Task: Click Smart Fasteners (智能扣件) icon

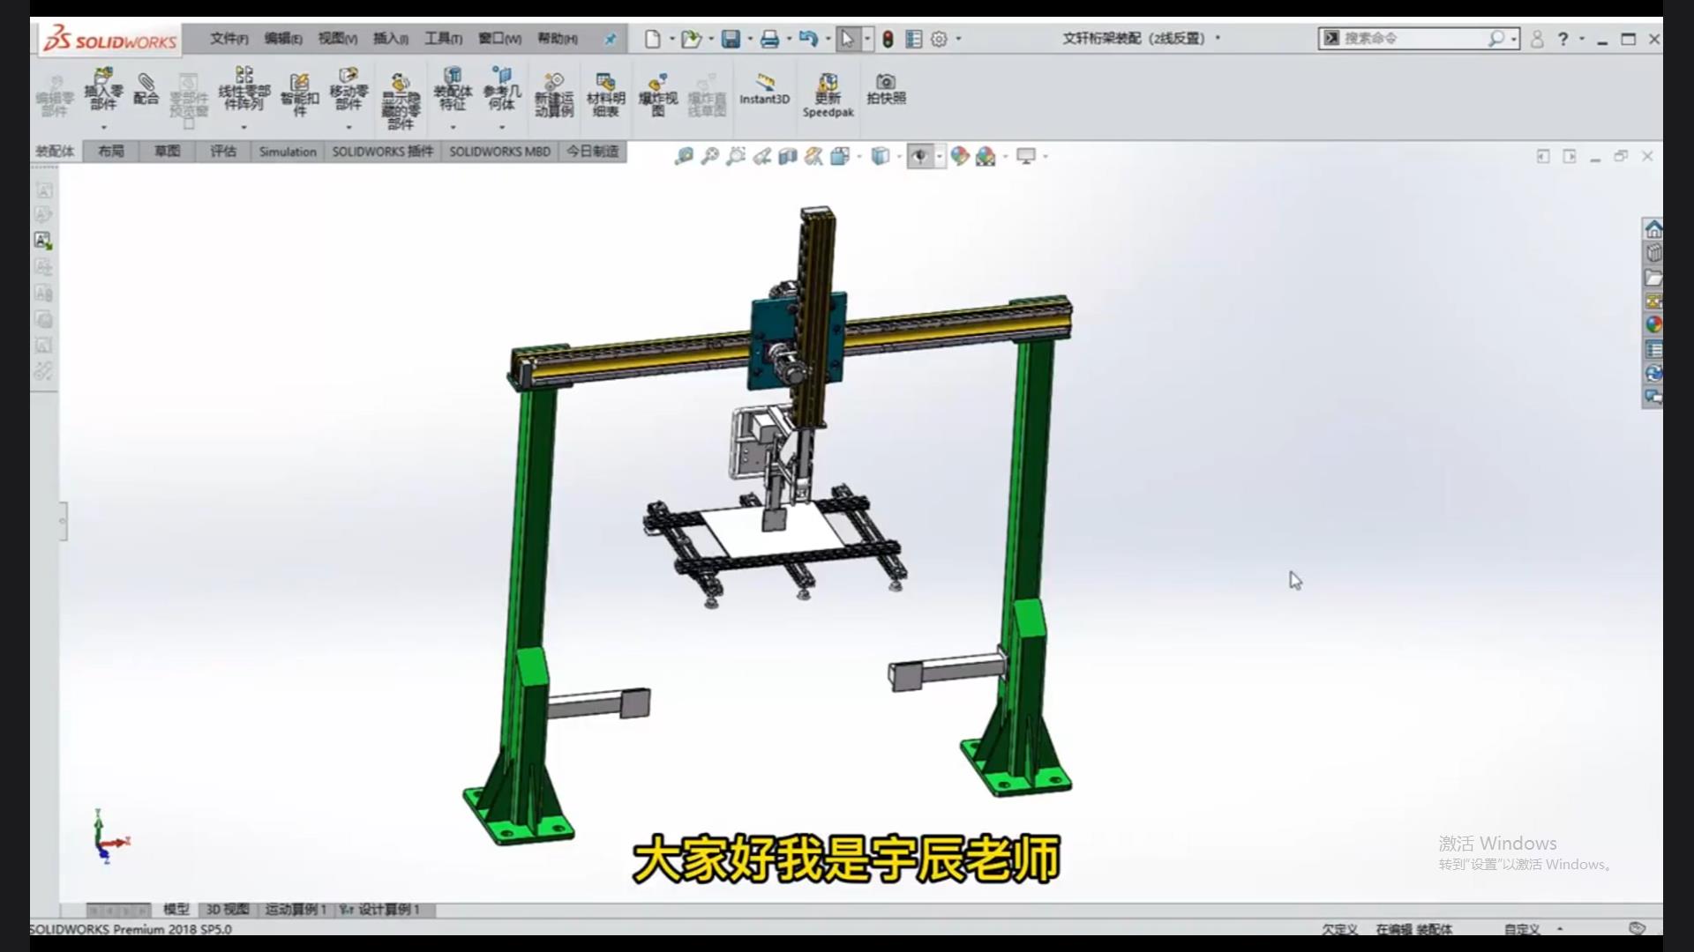Action: 299,94
